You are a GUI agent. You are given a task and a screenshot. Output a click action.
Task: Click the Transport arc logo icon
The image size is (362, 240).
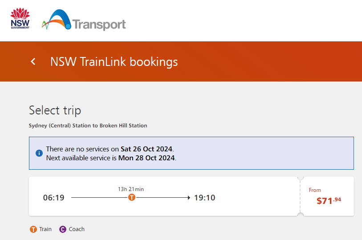click(x=57, y=20)
